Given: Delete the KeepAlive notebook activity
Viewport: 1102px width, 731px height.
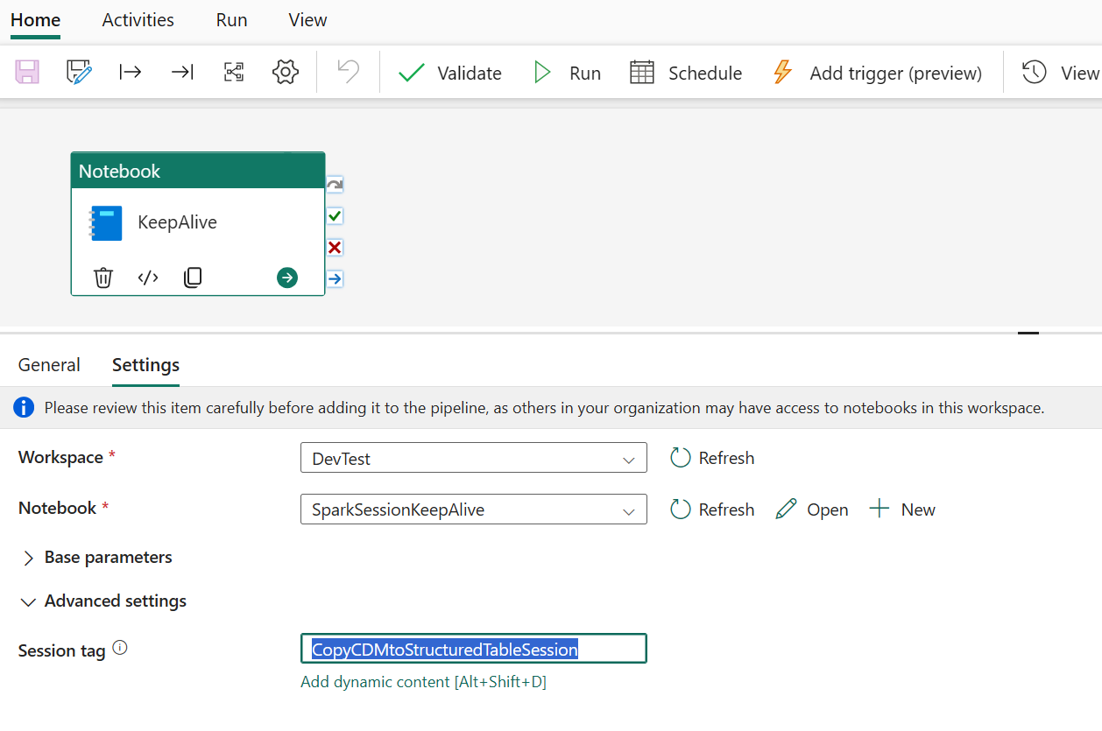Looking at the screenshot, I should point(103,278).
